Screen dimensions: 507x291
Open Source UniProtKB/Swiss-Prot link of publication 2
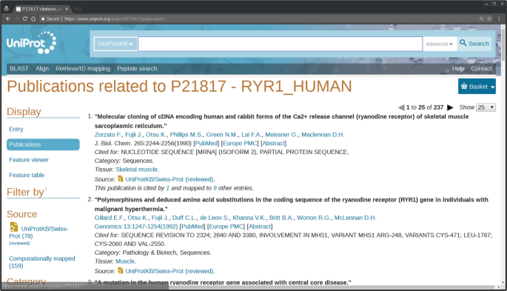169,271
